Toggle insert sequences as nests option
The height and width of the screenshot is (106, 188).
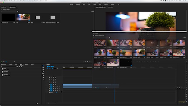[47, 68]
